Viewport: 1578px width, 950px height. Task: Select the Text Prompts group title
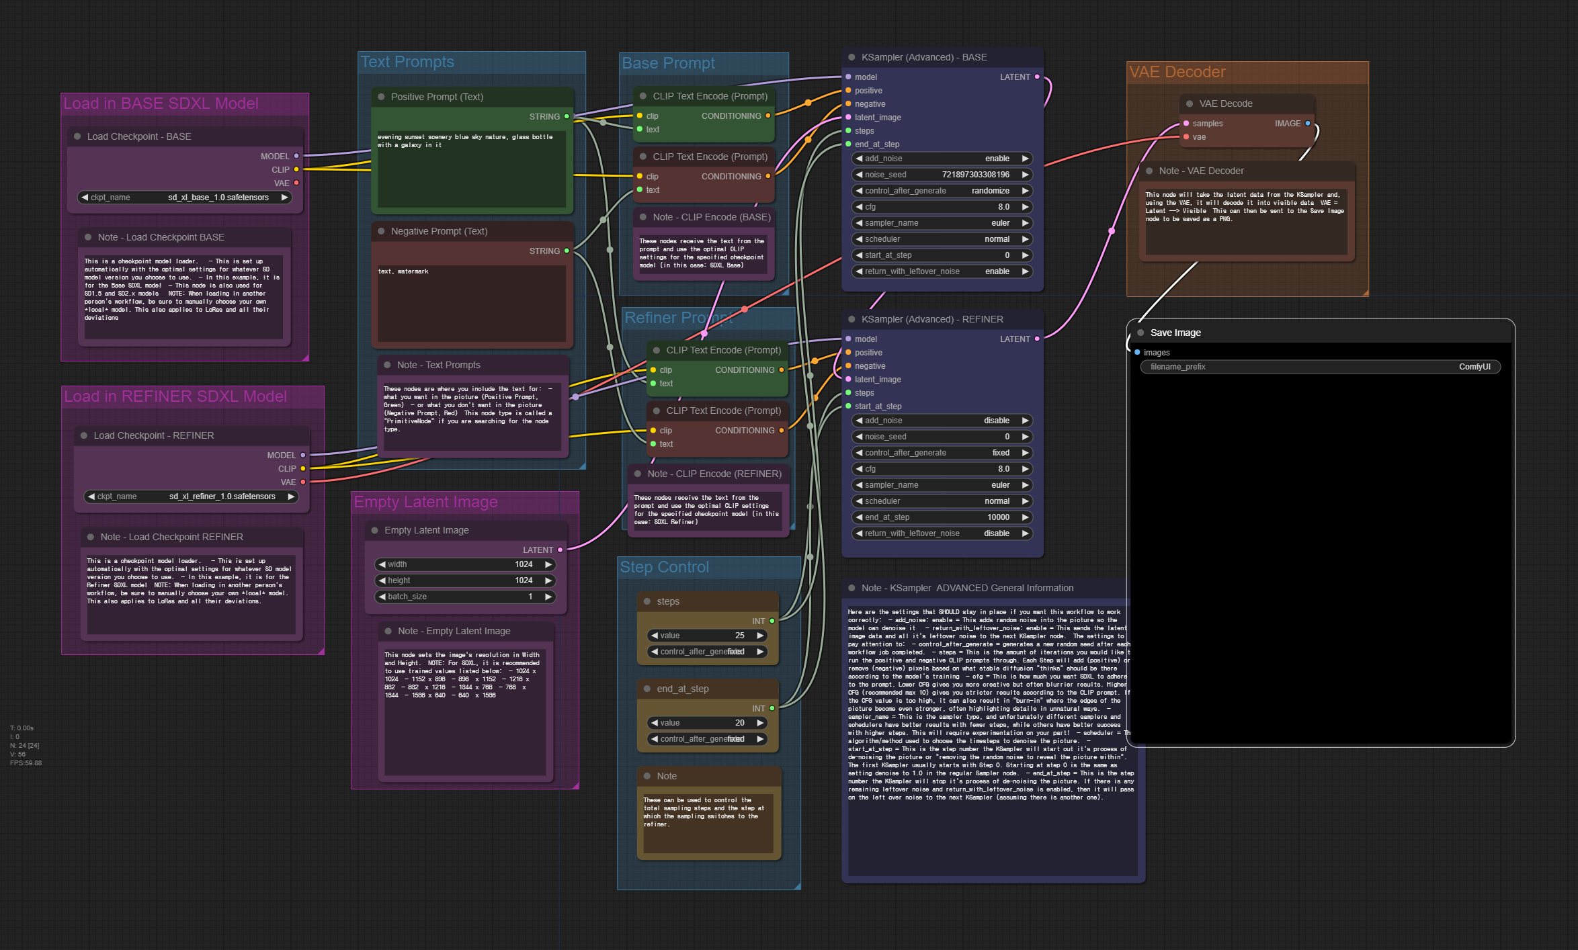[x=407, y=62]
